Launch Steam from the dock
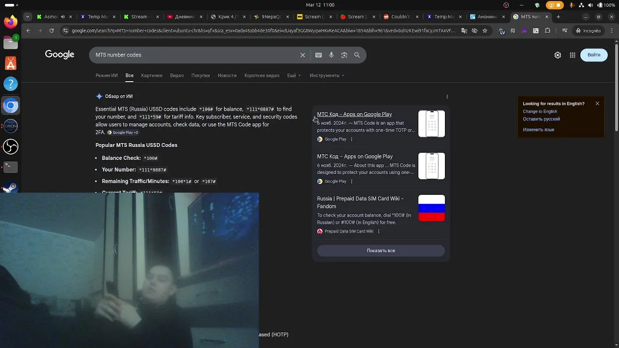This screenshot has height=348, width=619. coord(10,187)
